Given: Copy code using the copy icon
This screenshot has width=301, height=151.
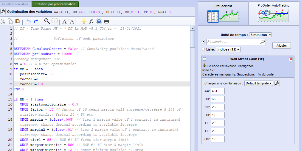Looking at the screenshot, I should (x=10, y=21).
